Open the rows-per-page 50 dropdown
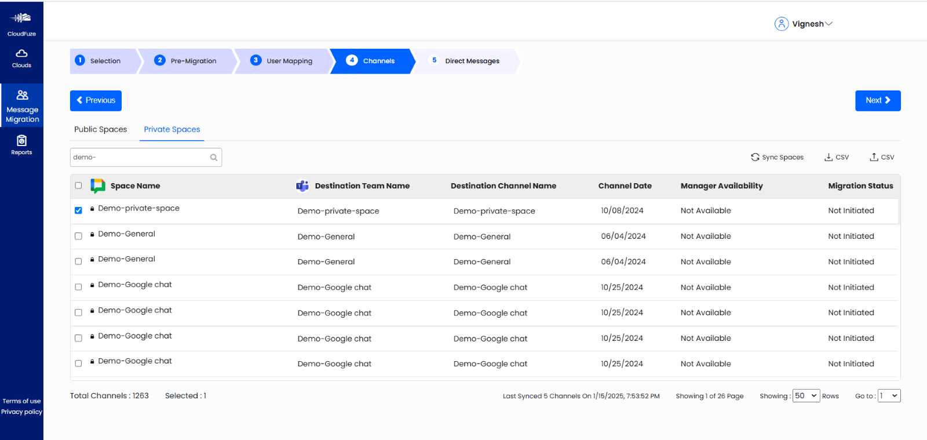Image resolution: width=927 pixels, height=440 pixels. [806, 396]
